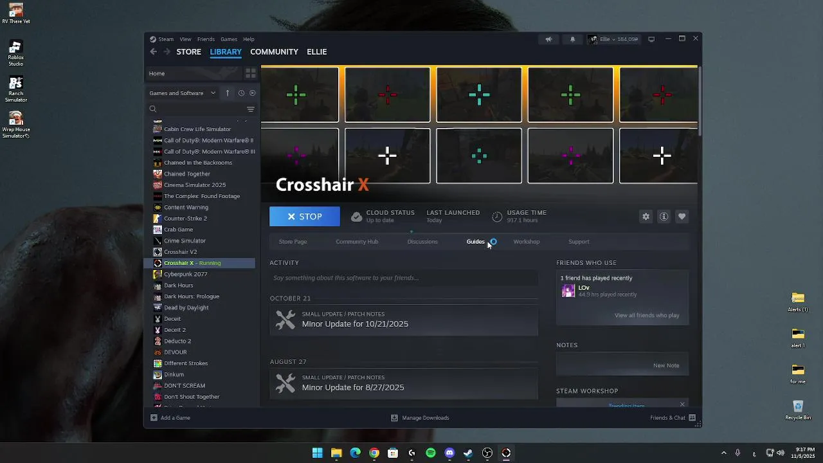Image resolution: width=823 pixels, height=463 pixels.
Task: Open Spotify from the taskbar
Action: (x=431, y=453)
